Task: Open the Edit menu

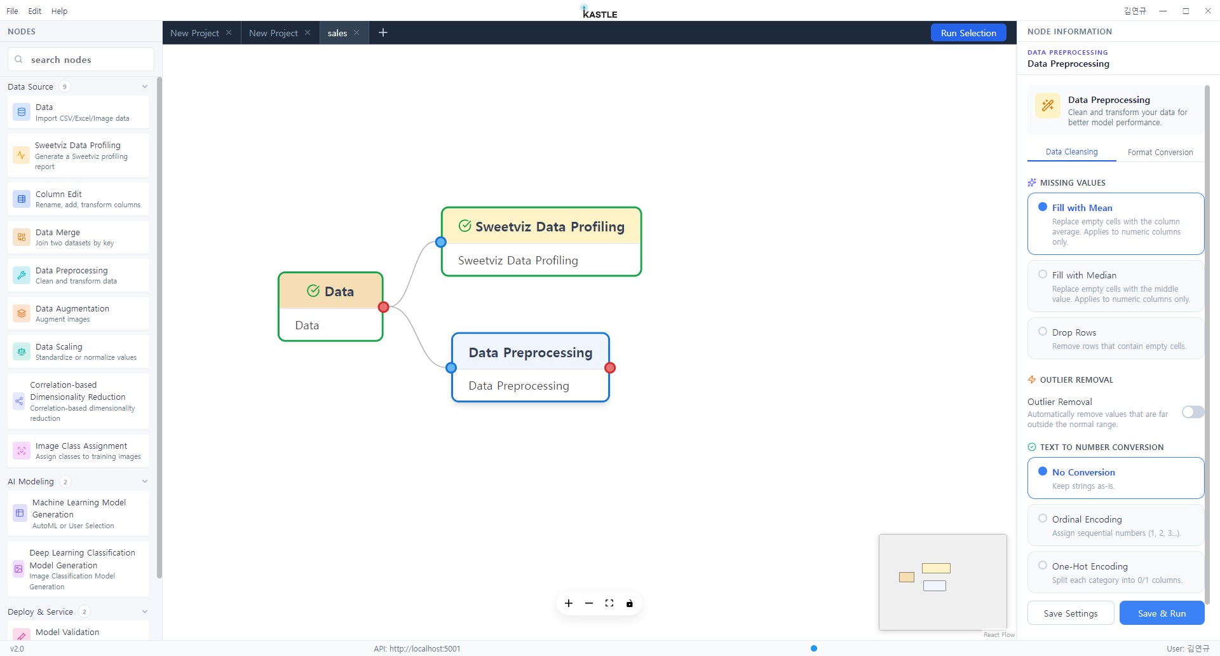Action: [x=34, y=11]
